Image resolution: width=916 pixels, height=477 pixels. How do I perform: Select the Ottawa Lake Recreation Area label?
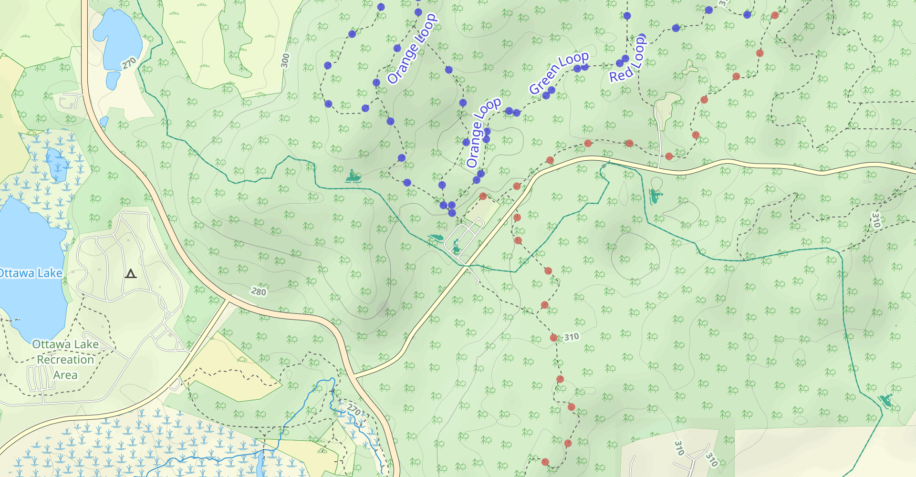tap(65, 360)
